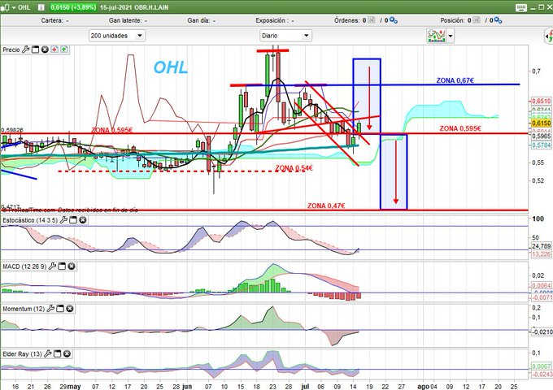Expand the side panel with the f/y icon
This screenshot has width=553, height=390.
click(549, 36)
